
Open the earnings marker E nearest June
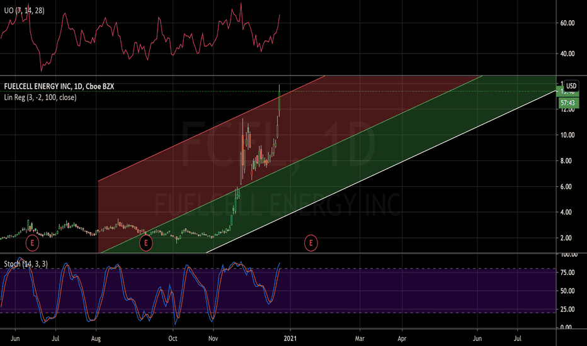(x=32, y=243)
